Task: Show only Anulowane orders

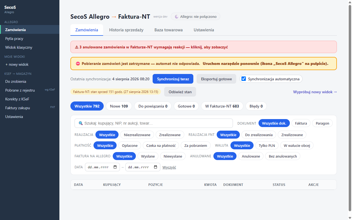Action: (x=251, y=156)
